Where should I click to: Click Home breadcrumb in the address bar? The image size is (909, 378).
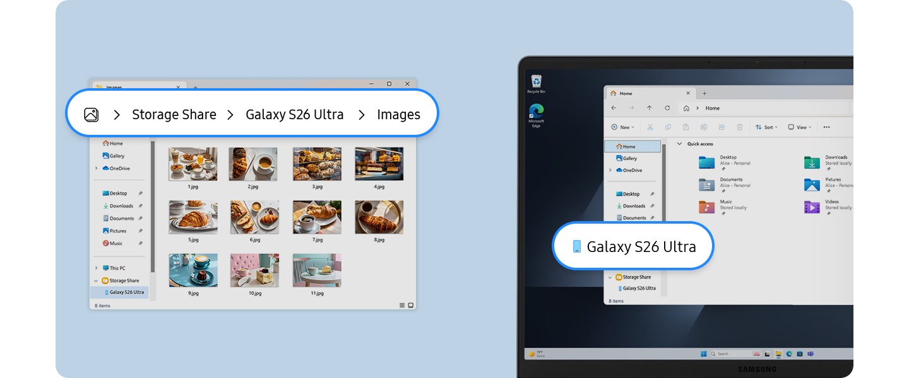tap(713, 108)
